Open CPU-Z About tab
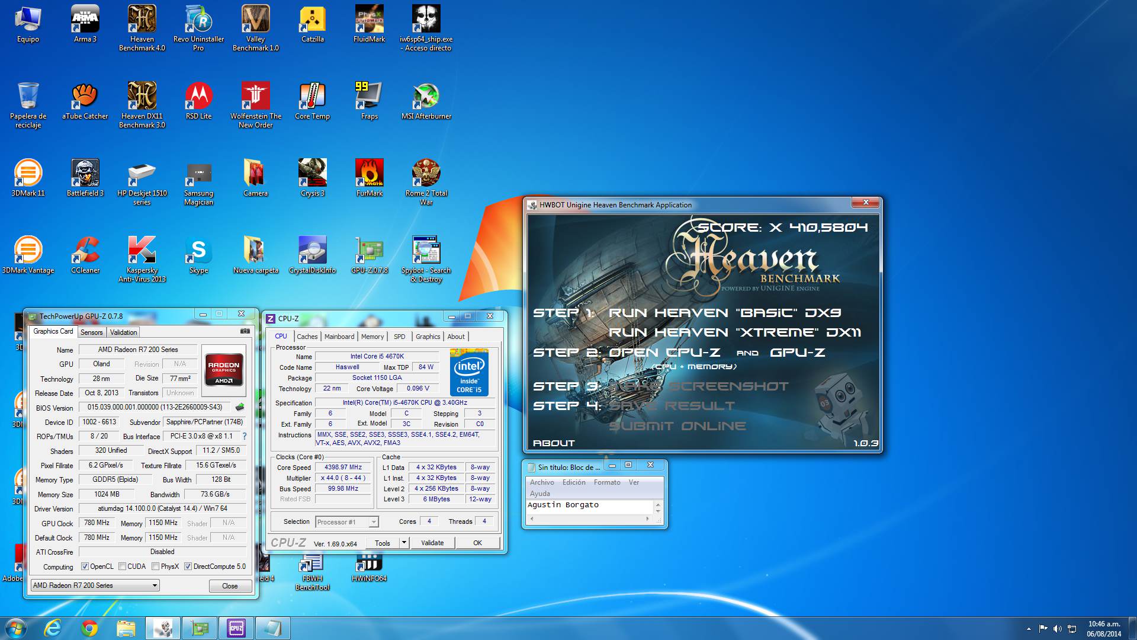The height and width of the screenshot is (640, 1137). pyautogui.click(x=456, y=337)
